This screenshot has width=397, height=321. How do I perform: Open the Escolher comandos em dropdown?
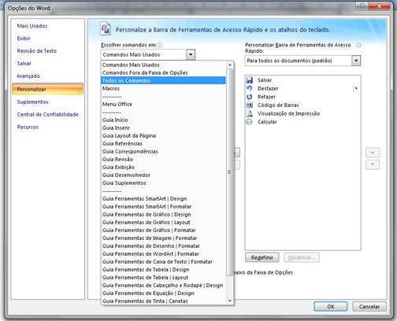click(x=191, y=54)
